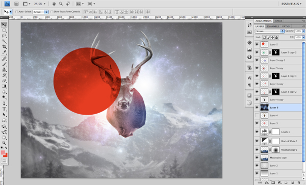Image resolution: width=306 pixels, height=185 pixels.
Task: Select the History Brush tool
Action: point(4,75)
